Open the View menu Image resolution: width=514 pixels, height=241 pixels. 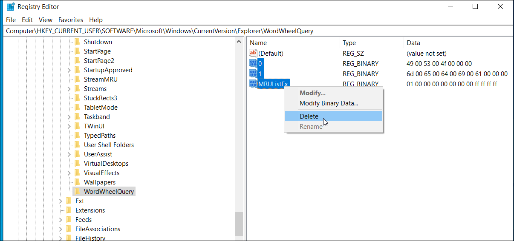pyautogui.click(x=46, y=20)
